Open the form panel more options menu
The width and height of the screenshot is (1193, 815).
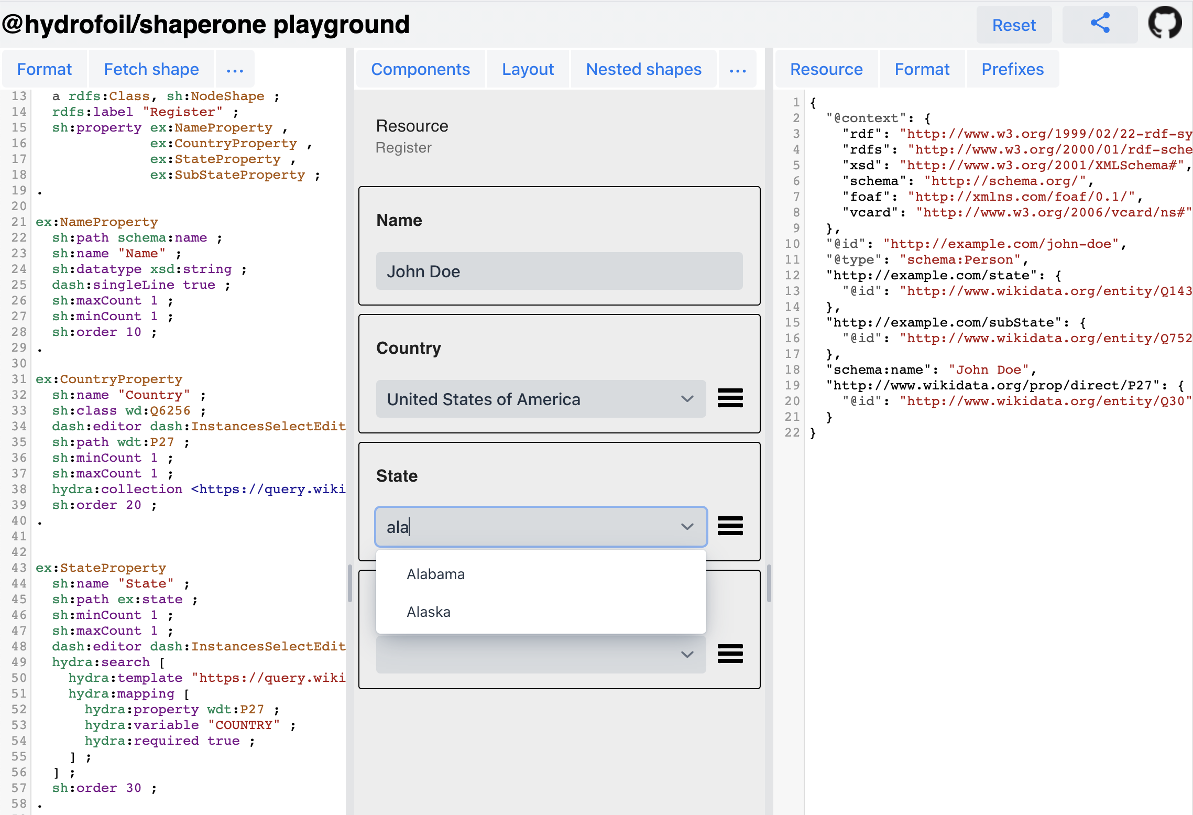[738, 70]
